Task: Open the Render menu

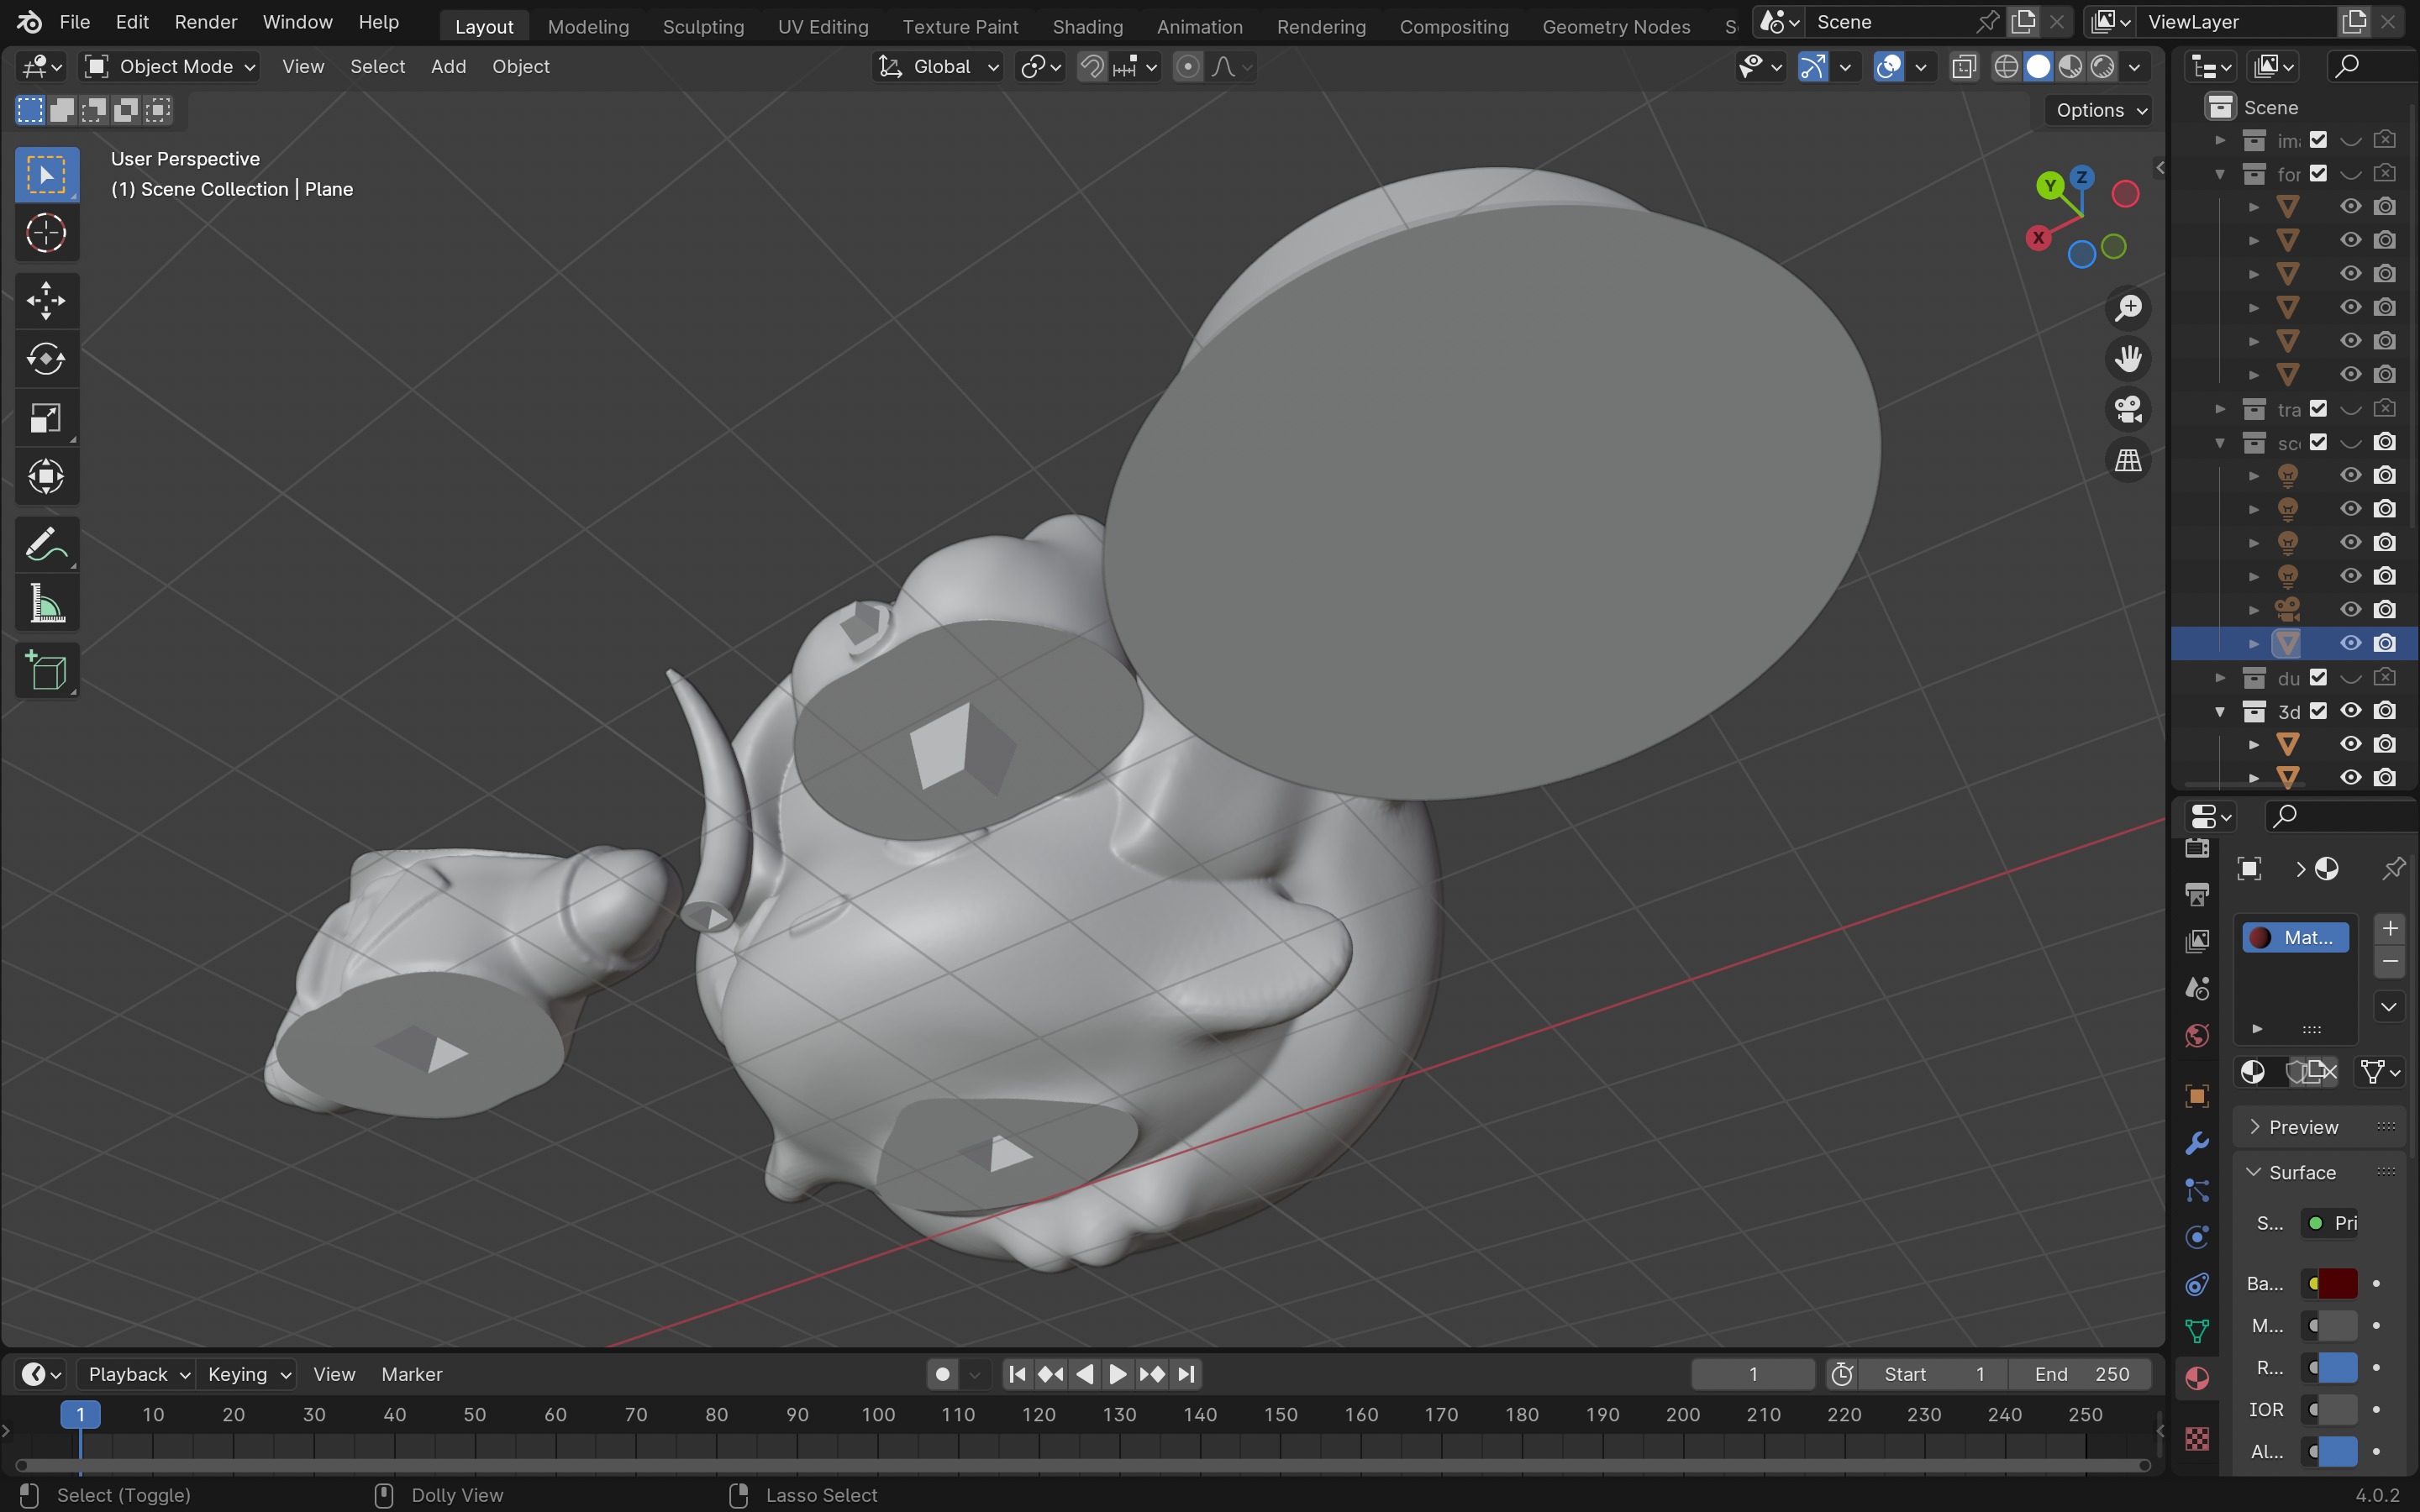Action: 206,22
